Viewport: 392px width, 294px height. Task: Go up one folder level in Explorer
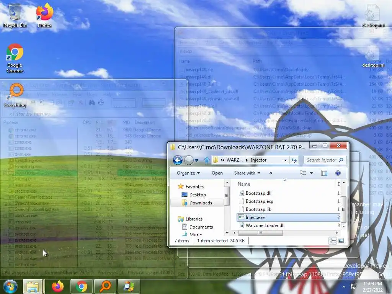(x=206, y=160)
